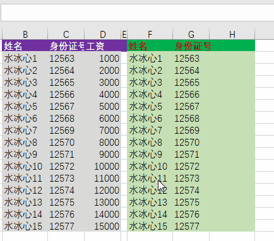Select cell 12566 in column C

click(66, 94)
